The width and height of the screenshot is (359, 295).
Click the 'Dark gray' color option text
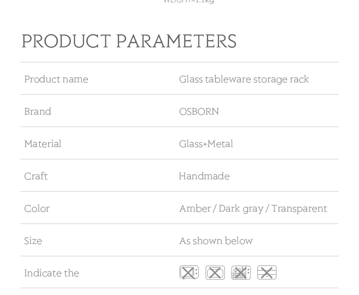[241, 209]
